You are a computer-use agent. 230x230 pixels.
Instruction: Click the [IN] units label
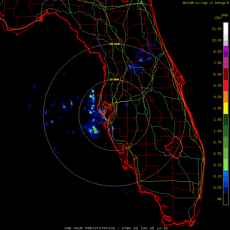click(x=218, y=18)
